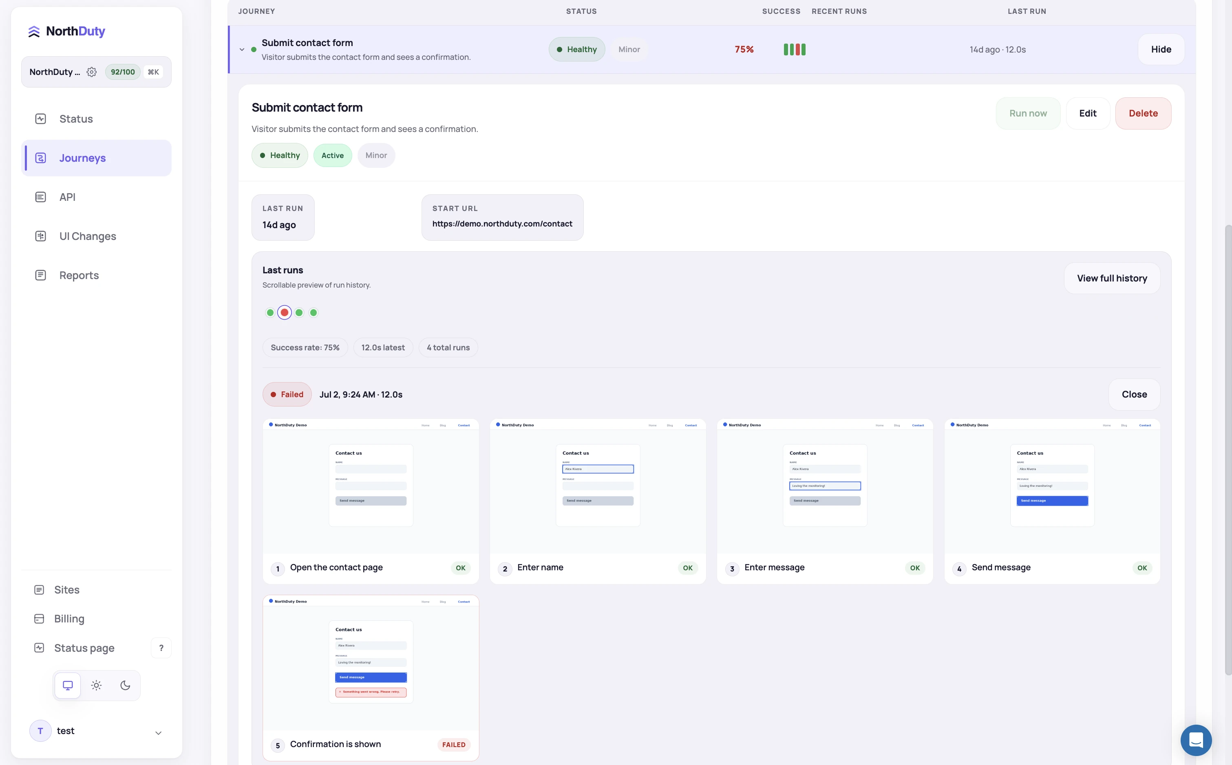1232x765 pixels.
Task: Expand the test user account menu
Action: click(x=158, y=732)
